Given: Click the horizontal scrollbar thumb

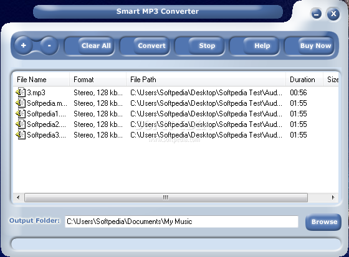Looking at the screenshot, I should click(166, 197).
